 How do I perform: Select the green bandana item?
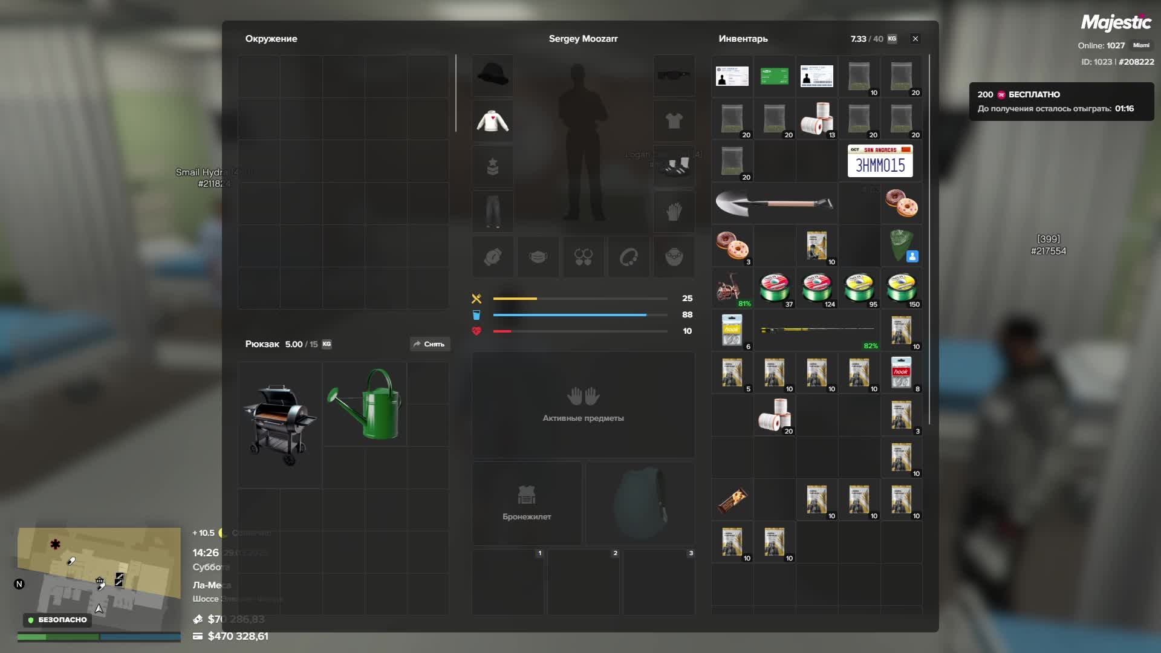coord(901,245)
